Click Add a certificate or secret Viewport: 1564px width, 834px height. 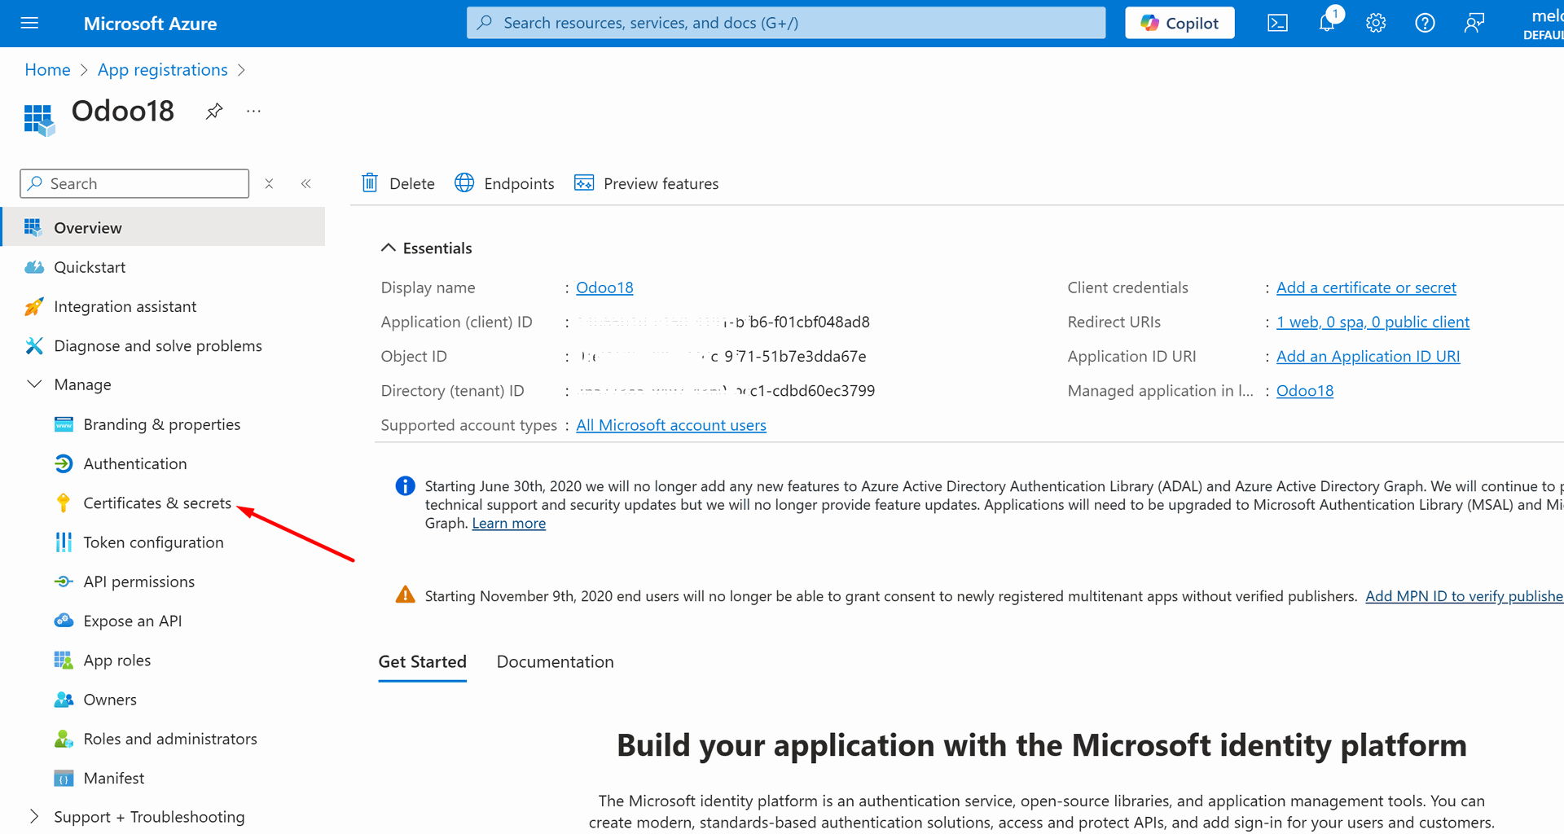(x=1366, y=288)
